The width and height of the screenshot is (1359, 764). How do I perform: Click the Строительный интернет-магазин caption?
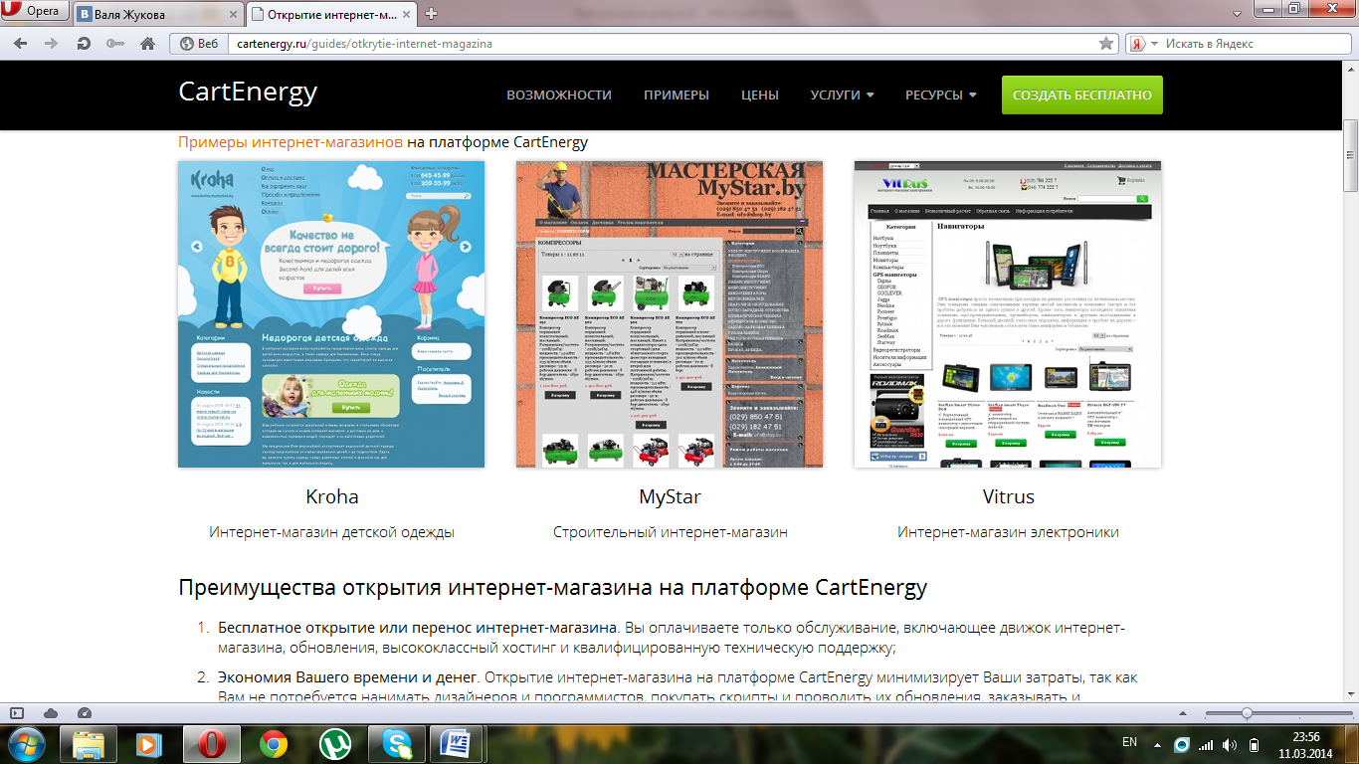[671, 532]
